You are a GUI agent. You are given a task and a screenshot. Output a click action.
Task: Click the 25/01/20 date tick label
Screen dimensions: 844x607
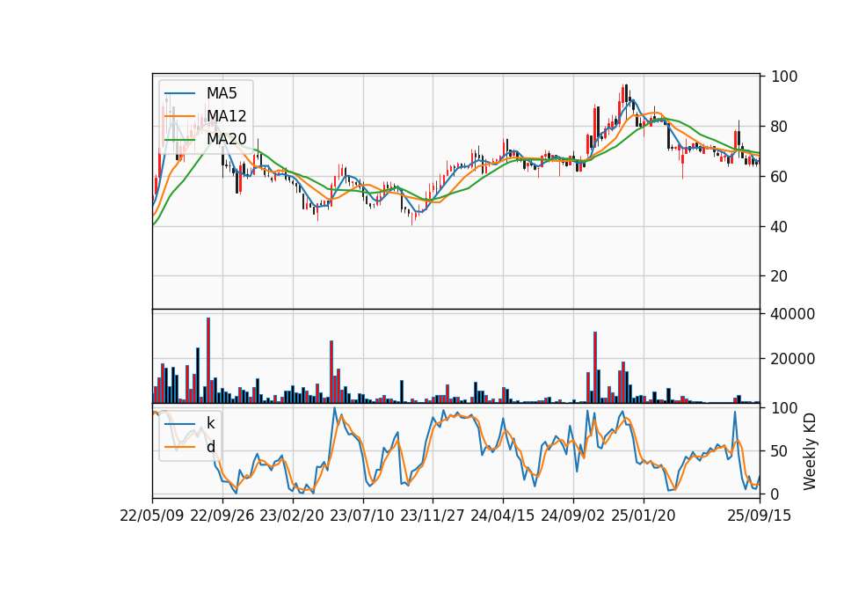(644, 516)
